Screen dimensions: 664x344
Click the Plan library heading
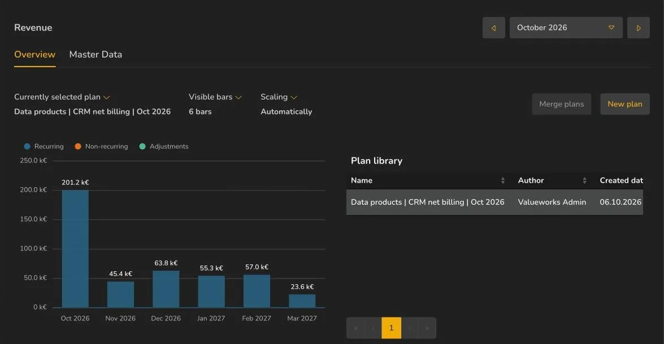[376, 161]
